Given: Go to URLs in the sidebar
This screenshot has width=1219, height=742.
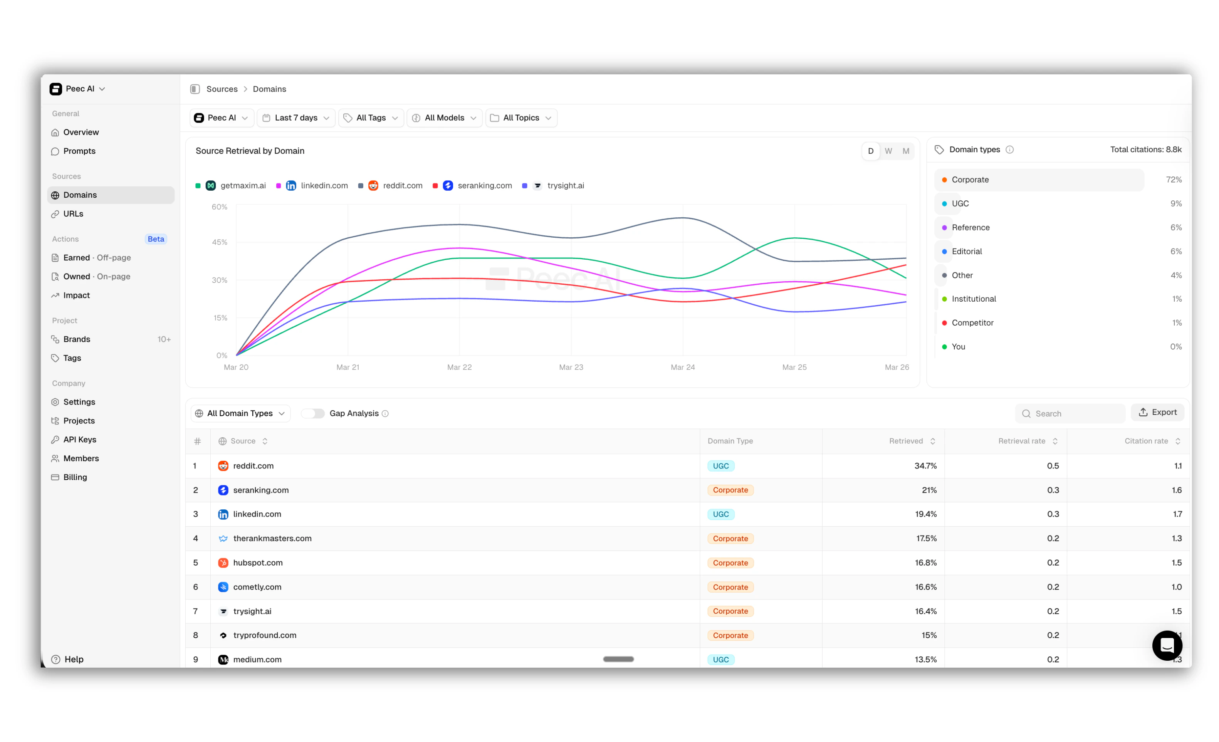Looking at the screenshot, I should click(x=73, y=214).
